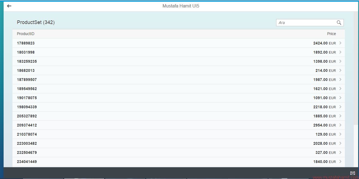359x179 pixels.
Task: Select ProductID 183259235 text
Action: [x=27, y=61]
